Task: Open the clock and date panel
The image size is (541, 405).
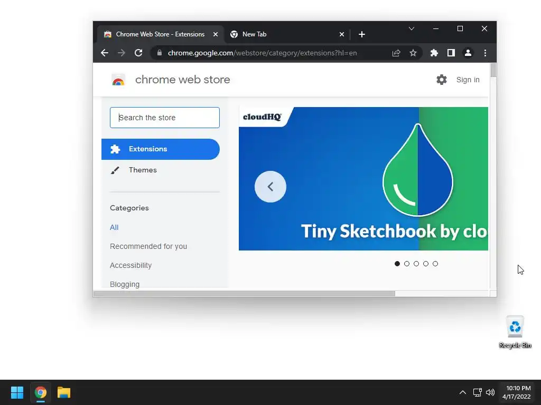Action: pyautogui.click(x=517, y=392)
